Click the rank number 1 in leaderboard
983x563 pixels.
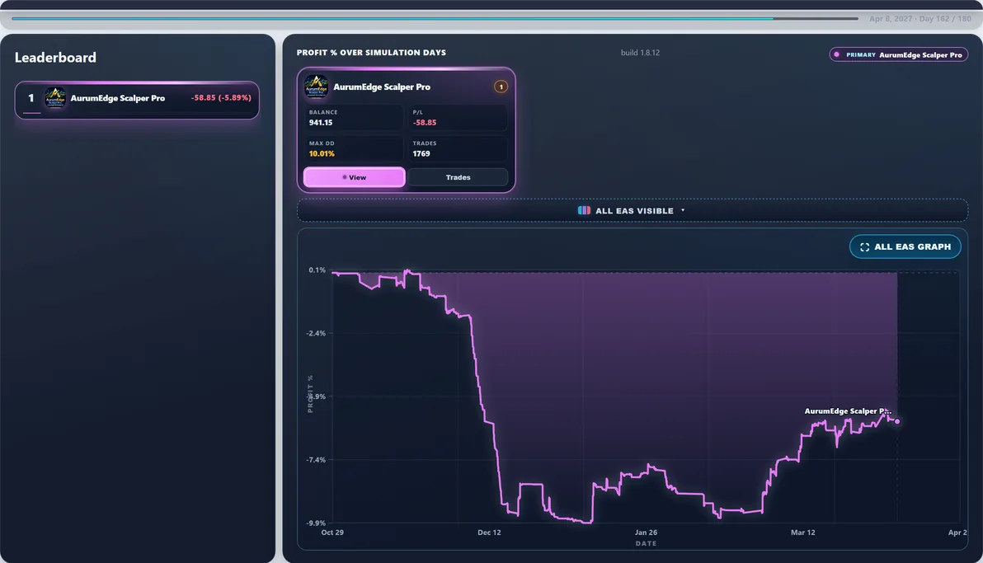point(31,98)
